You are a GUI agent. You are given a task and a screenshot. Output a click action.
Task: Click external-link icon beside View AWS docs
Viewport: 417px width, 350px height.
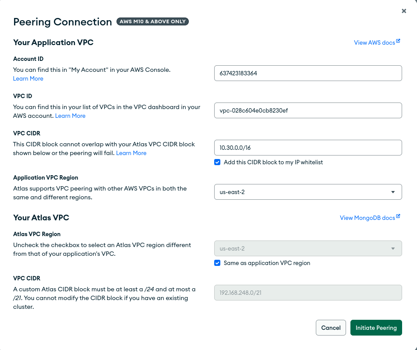pyautogui.click(x=398, y=41)
